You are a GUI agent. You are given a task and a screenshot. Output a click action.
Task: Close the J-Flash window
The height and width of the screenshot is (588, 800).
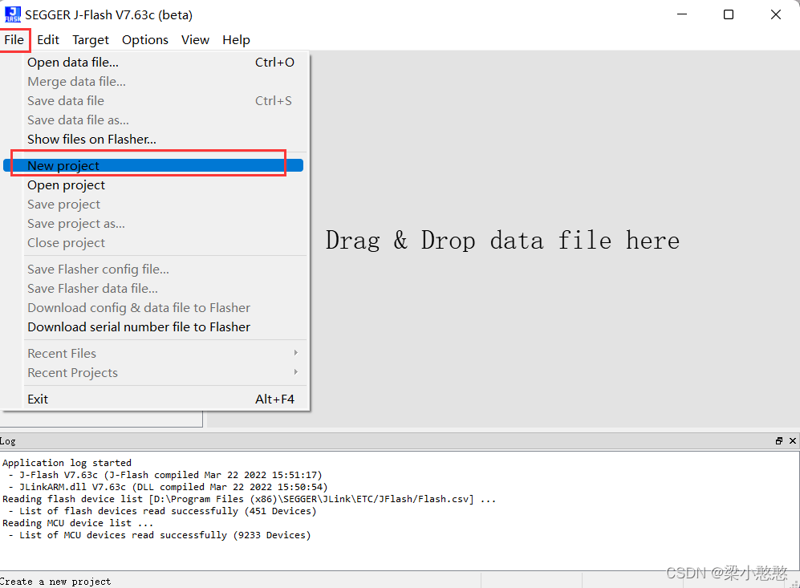pyautogui.click(x=775, y=14)
